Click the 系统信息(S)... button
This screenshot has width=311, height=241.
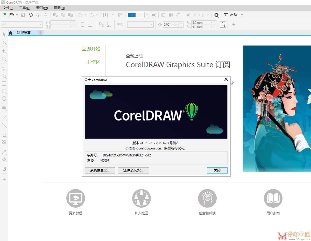(x=100, y=170)
